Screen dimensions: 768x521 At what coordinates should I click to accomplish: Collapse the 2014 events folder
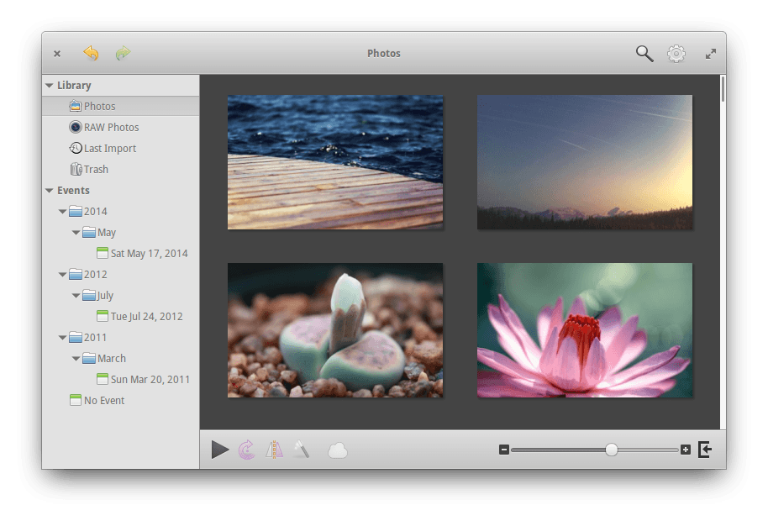[62, 212]
